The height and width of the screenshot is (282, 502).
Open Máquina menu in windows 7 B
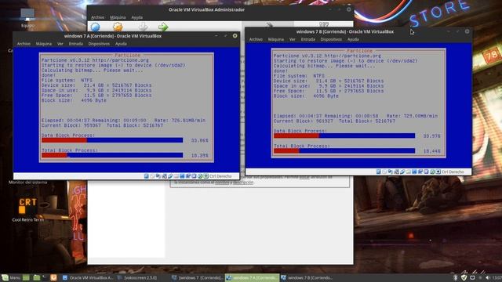[276, 39]
